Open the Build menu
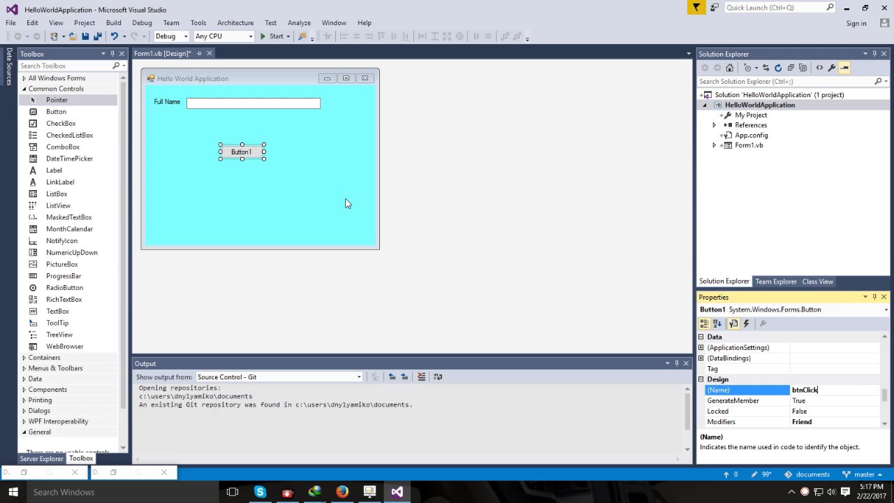 pyautogui.click(x=113, y=23)
